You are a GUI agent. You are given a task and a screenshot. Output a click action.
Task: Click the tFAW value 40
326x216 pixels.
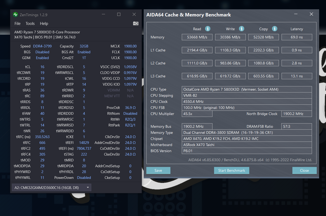pyautogui.click(x=42, y=113)
